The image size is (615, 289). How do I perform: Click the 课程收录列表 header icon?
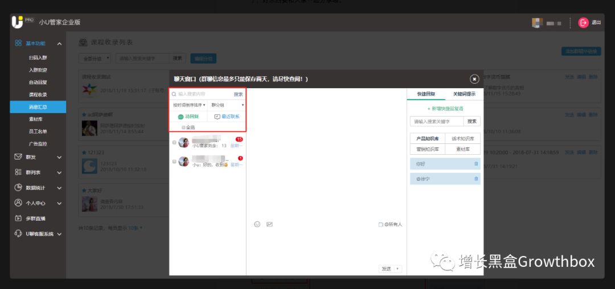point(83,42)
